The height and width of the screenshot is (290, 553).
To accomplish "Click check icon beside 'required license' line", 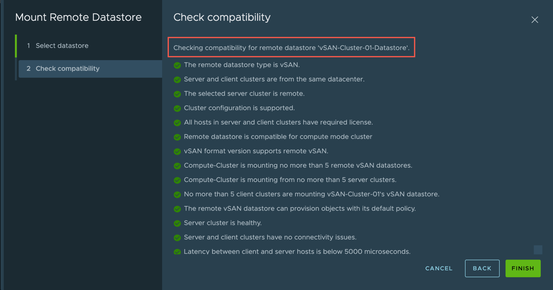I will coord(177,123).
